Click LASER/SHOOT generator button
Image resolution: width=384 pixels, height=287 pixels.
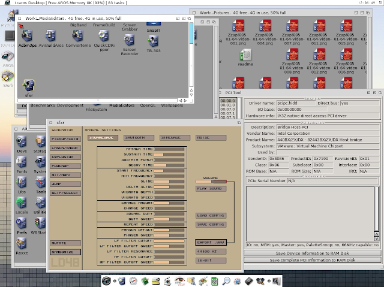65,148
